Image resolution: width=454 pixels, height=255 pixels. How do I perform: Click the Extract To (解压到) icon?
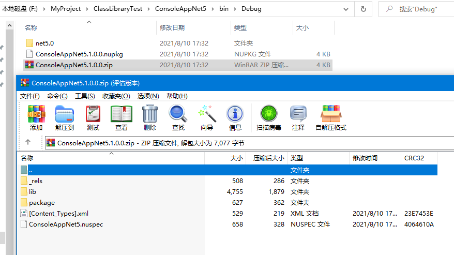coord(65,114)
